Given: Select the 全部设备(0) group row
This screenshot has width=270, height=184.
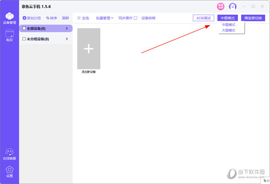Looking at the screenshot, I should (46, 28).
